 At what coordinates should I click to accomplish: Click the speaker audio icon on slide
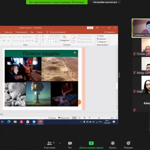click(x=74, y=52)
